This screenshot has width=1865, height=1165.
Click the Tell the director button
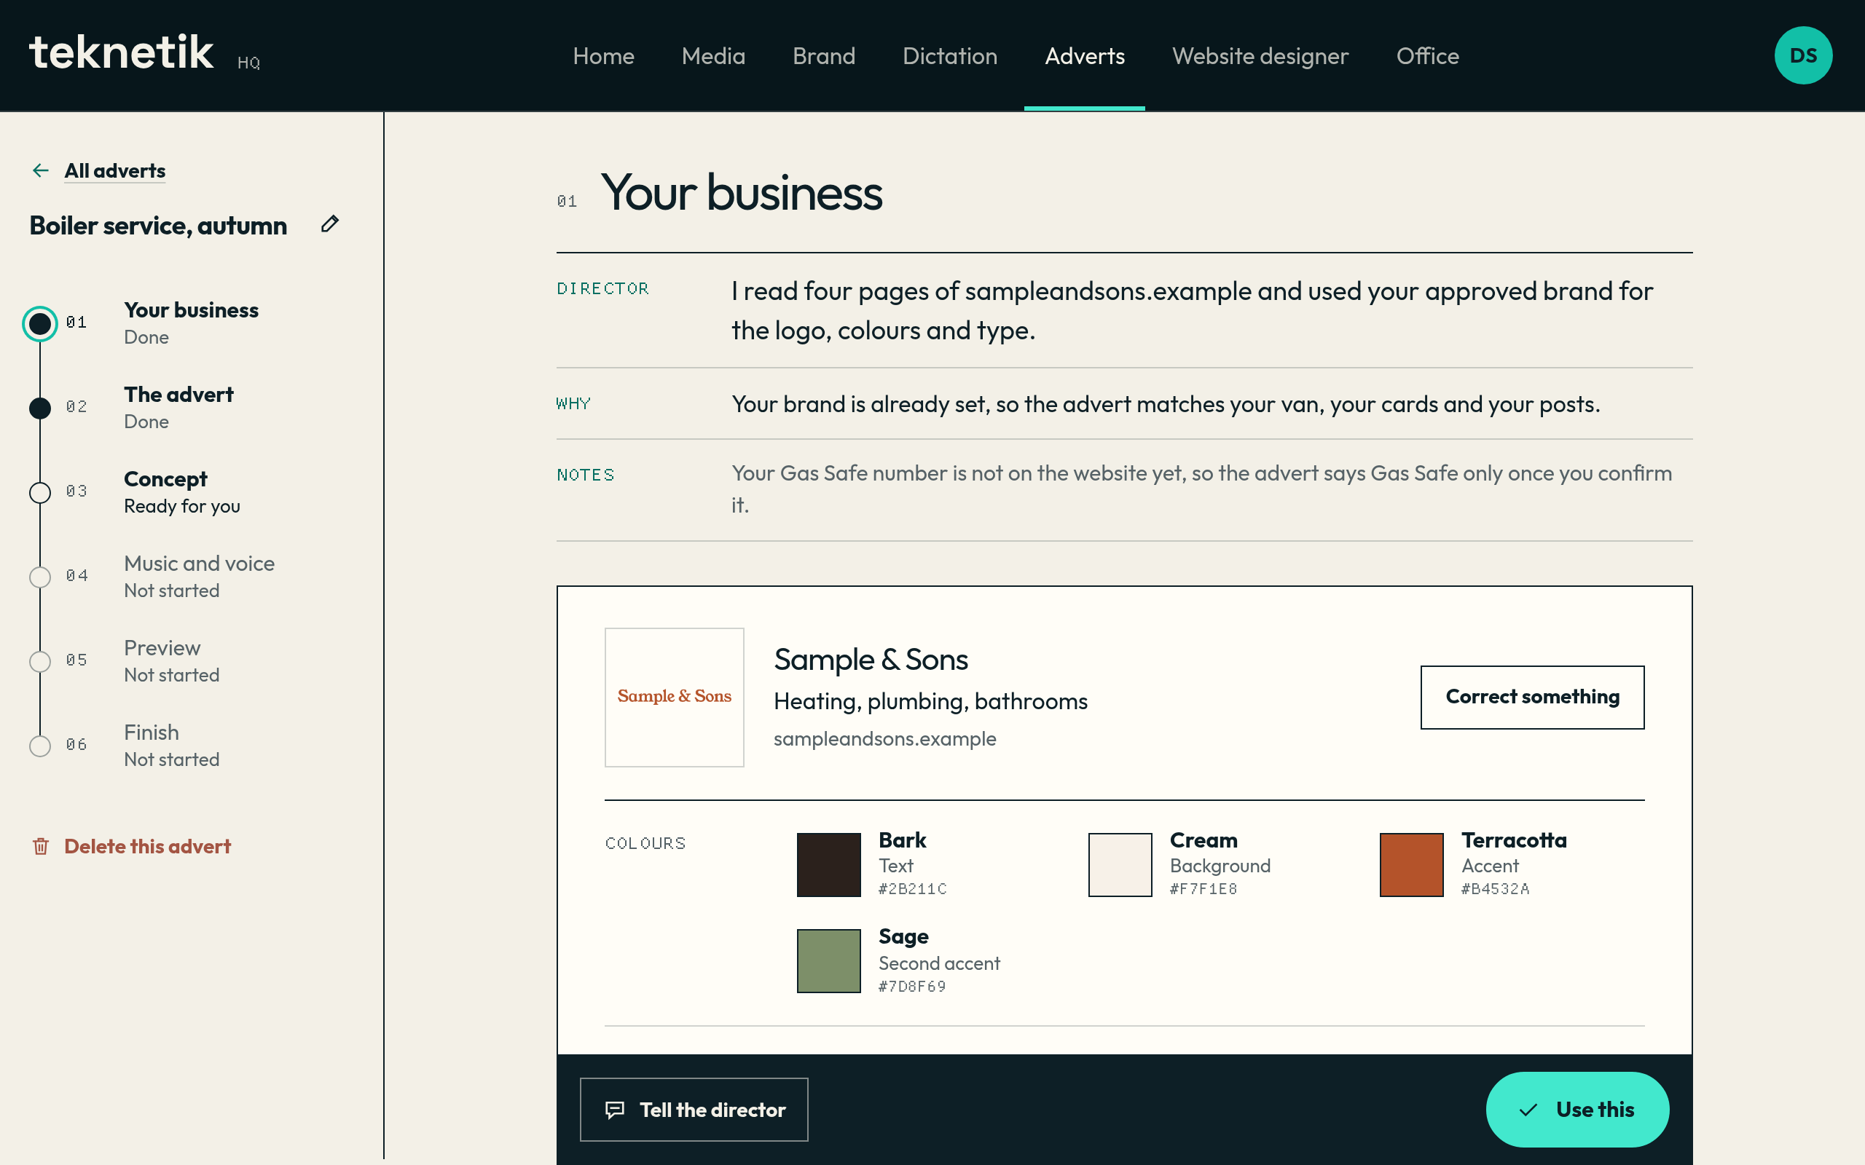(694, 1110)
